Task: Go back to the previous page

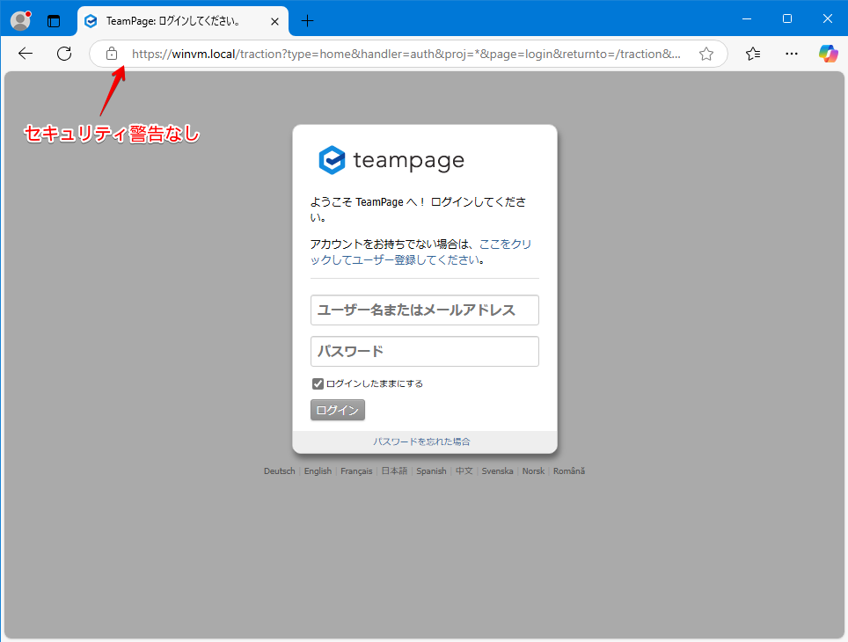Action: coord(26,54)
